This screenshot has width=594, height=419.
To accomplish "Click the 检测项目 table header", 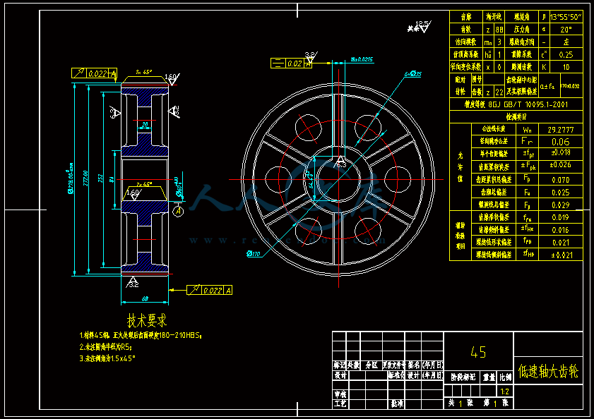I will pos(516,117).
